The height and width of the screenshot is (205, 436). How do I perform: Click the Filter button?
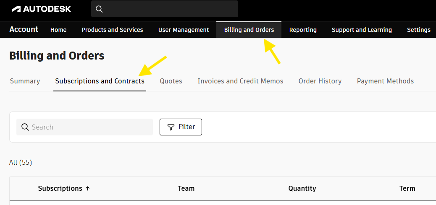181,127
